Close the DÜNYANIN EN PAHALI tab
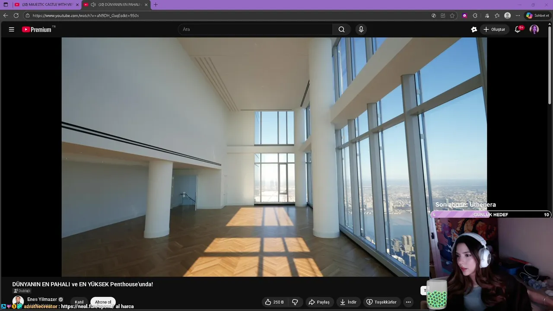 coord(146,4)
